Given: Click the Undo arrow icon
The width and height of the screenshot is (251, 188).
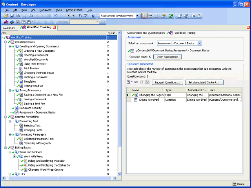Looking at the screenshot, I should point(56,16).
